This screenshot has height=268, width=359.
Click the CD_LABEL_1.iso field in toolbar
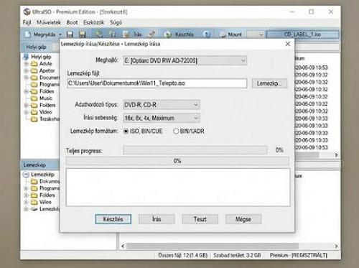coord(303,34)
